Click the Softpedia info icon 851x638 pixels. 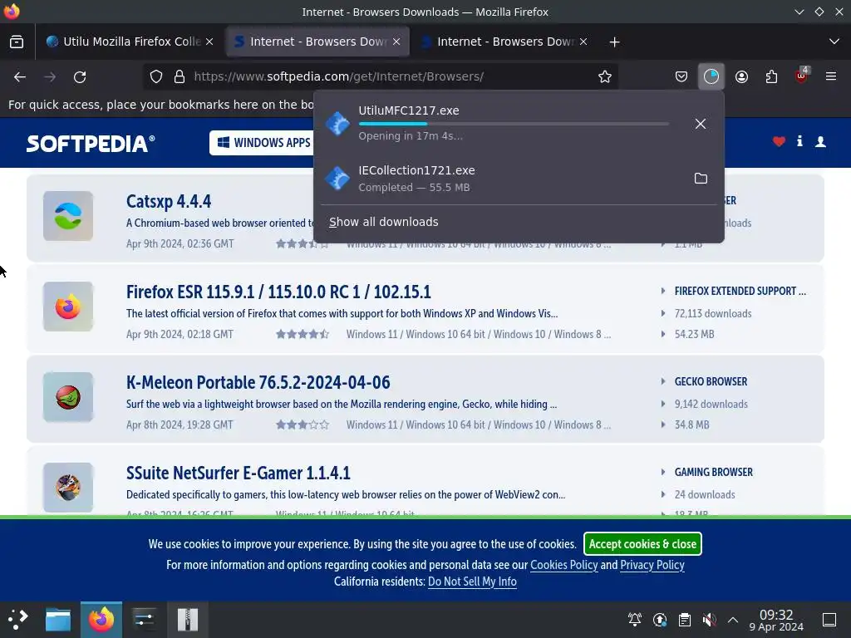pos(799,141)
